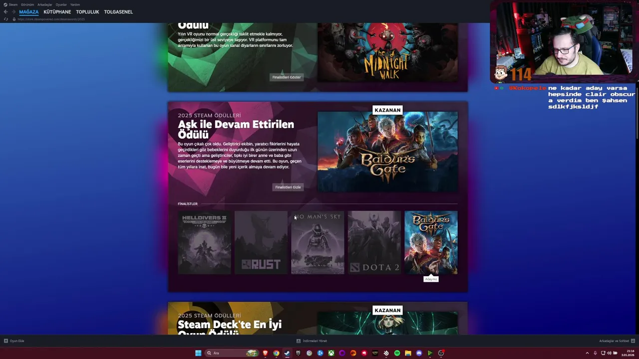Screen dimensions: 639x359
Task: Open The Midnight Walk winner banner
Action: (x=387, y=52)
